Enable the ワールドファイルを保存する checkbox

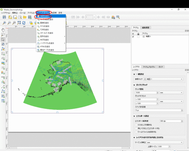pos(136,132)
